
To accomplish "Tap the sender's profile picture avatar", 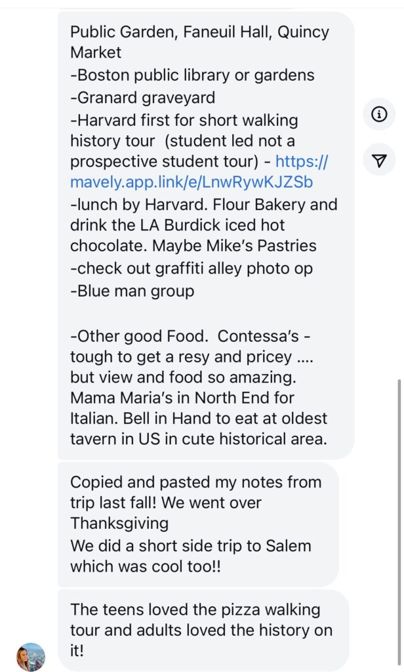I will tap(31, 656).
